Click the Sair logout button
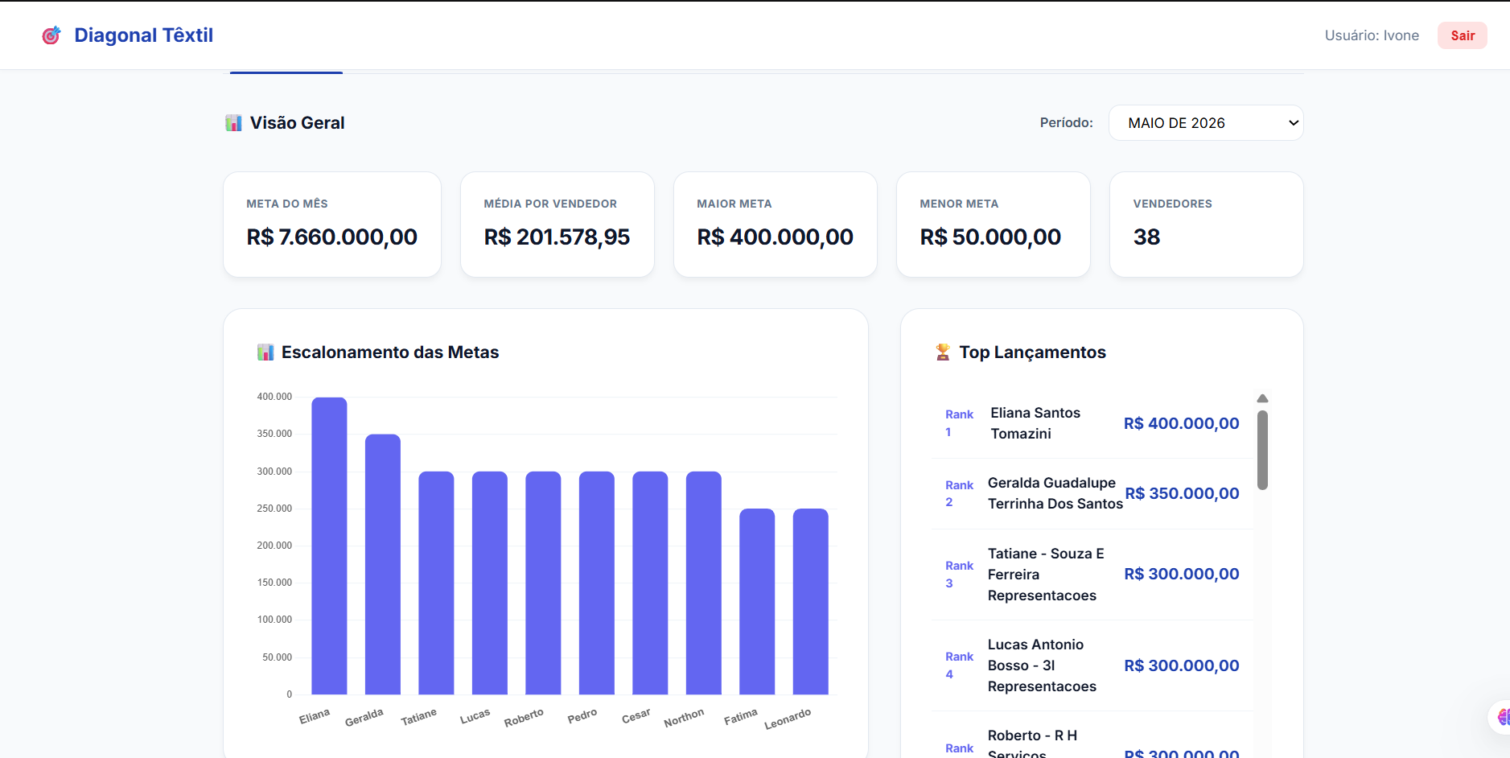This screenshot has width=1510, height=758. (x=1462, y=35)
